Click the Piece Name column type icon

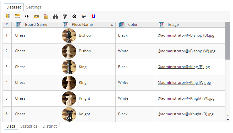point(66,25)
